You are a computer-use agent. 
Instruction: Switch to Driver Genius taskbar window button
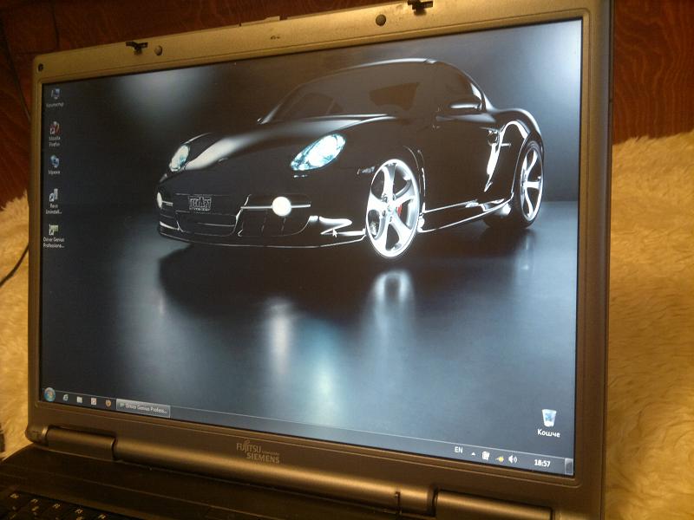(x=142, y=407)
